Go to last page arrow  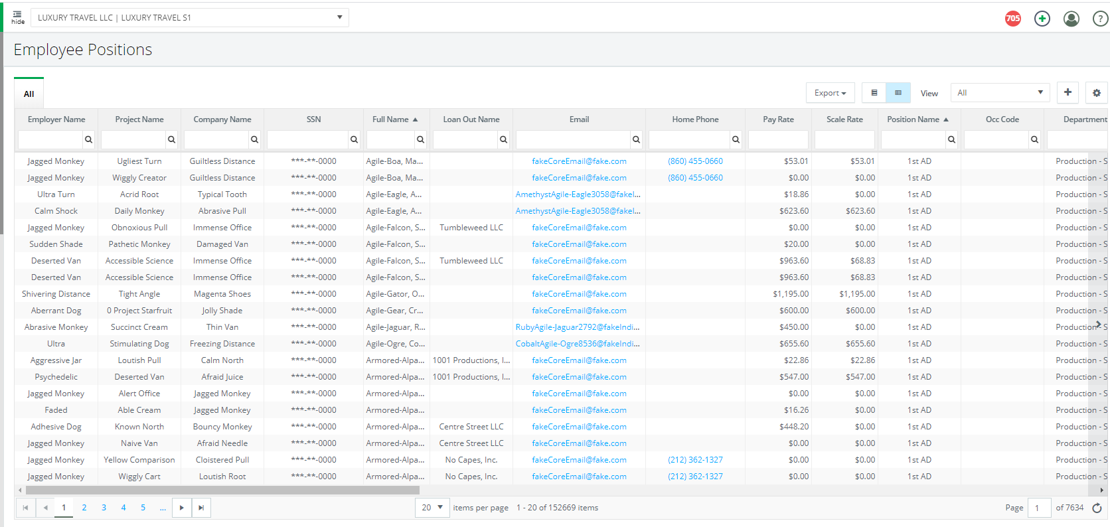[x=201, y=508]
